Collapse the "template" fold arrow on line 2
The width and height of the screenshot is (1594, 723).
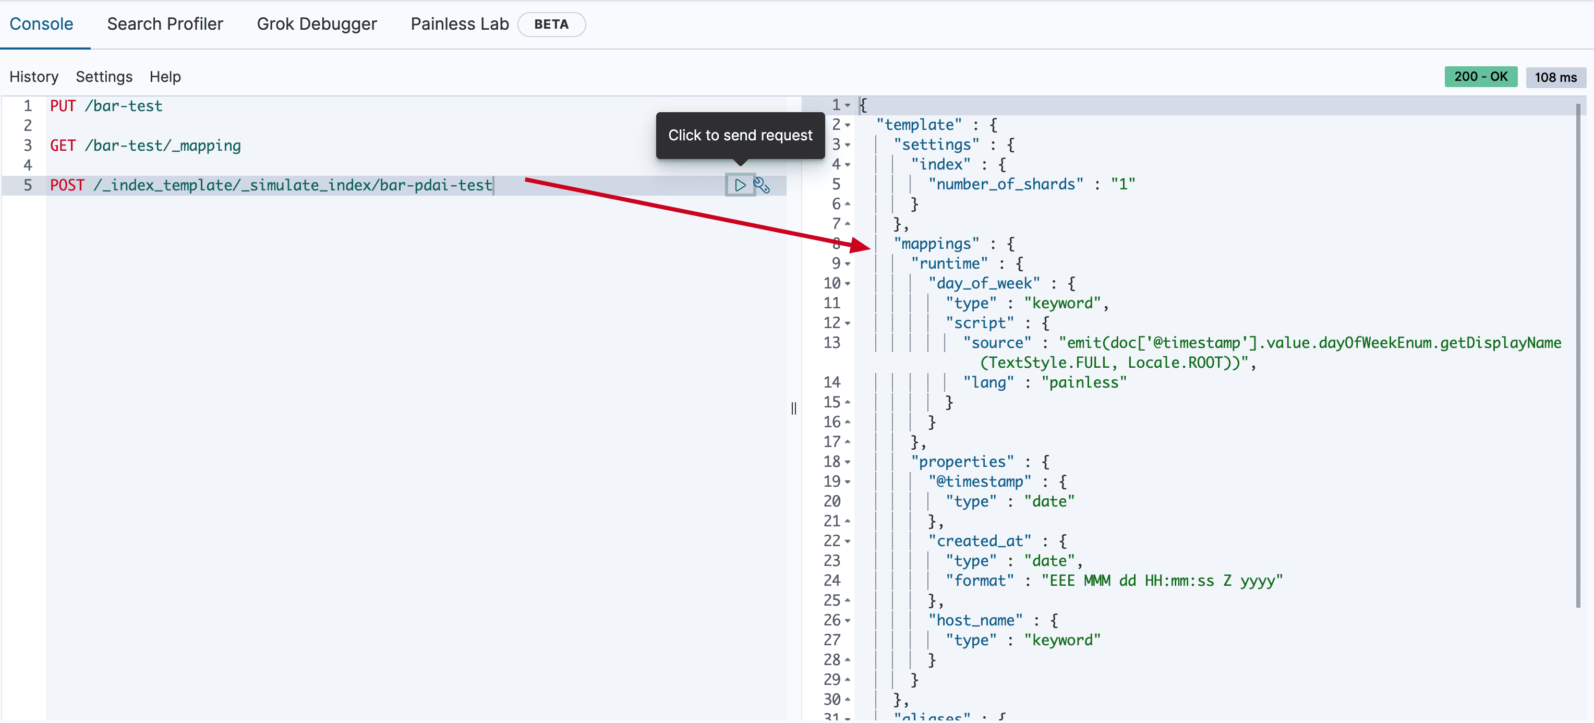(x=848, y=126)
